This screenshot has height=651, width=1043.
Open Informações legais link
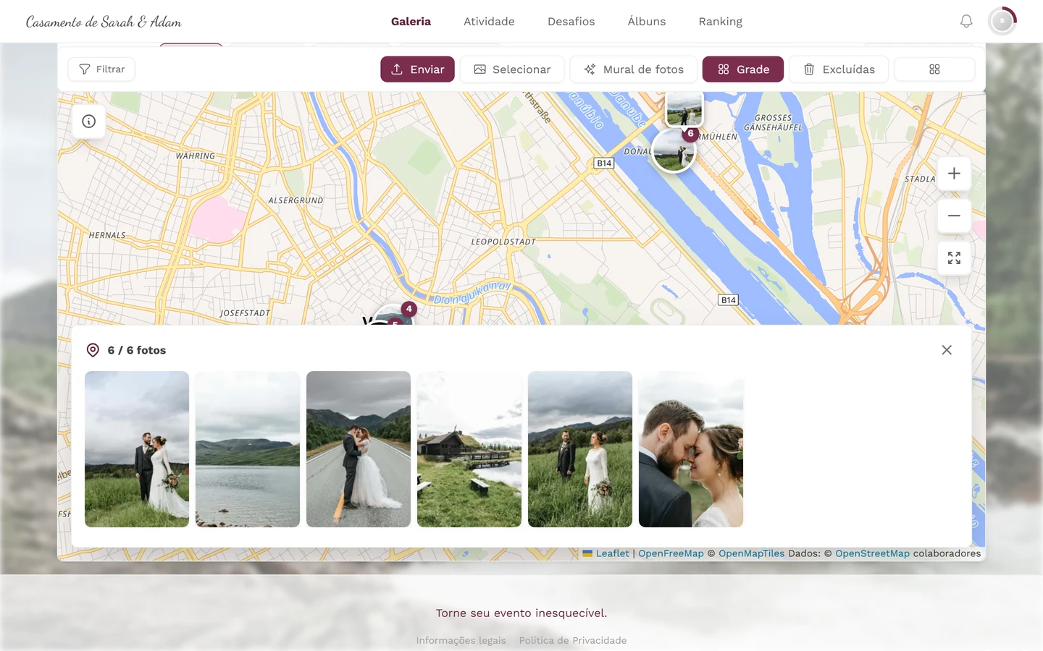tap(461, 640)
